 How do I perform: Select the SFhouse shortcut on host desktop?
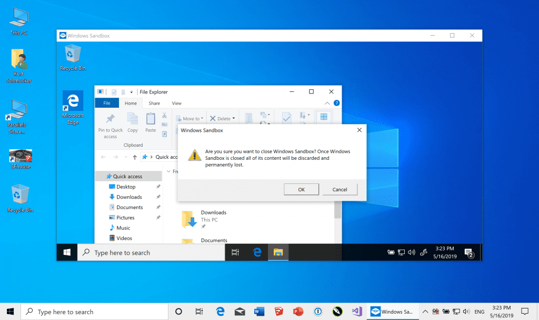click(21, 159)
